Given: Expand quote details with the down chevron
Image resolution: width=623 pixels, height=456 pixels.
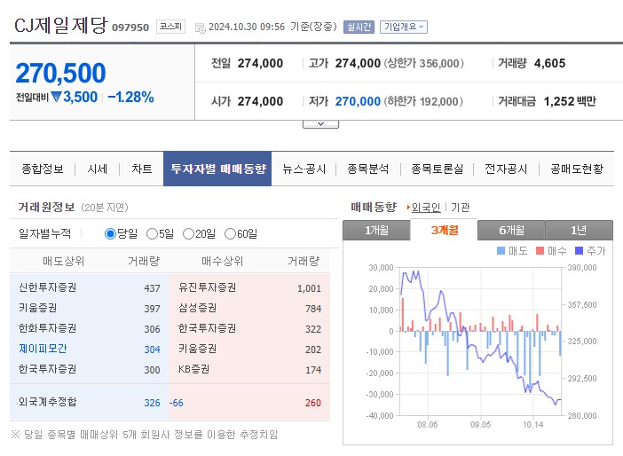Looking at the screenshot, I should tap(320, 124).
